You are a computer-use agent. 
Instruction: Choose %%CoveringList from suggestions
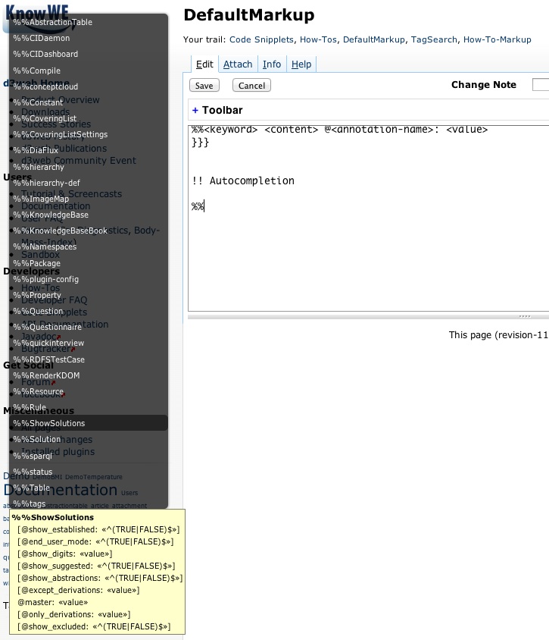[x=89, y=118]
